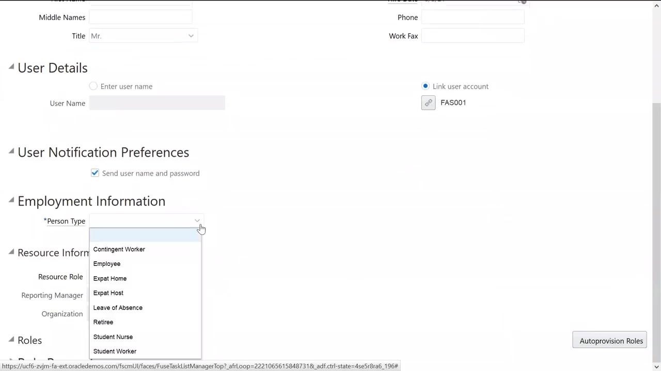
Task: Uncheck Send user name and password
Action: click(x=95, y=173)
